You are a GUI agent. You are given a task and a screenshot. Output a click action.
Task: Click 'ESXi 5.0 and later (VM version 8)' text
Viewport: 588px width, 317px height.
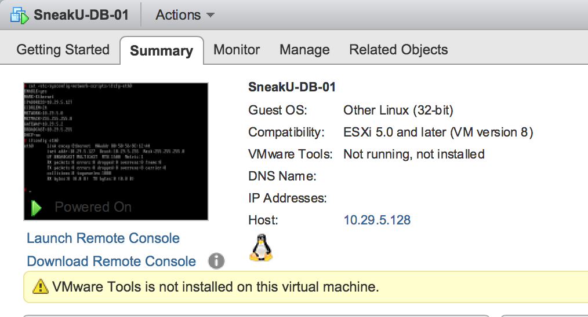coord(438,132)
